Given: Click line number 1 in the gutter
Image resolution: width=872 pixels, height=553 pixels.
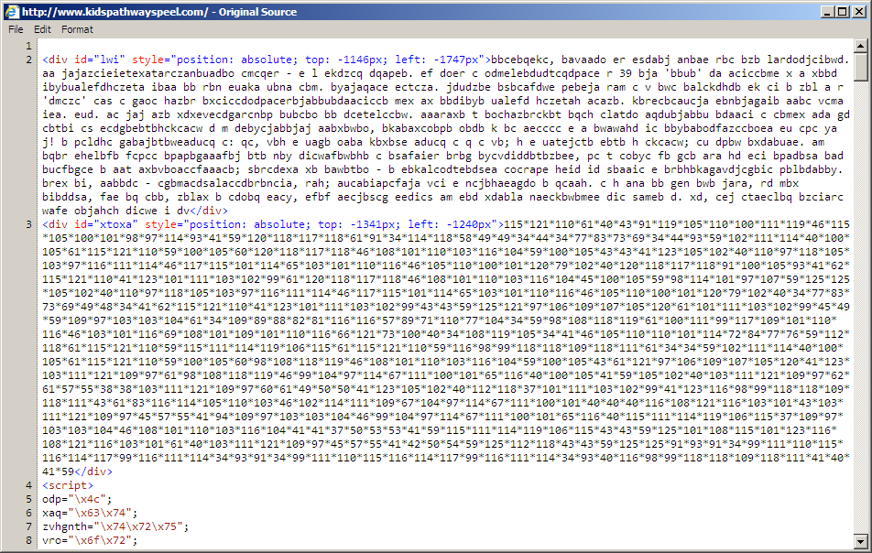Looking at the screenshot, I should pos(29,47).
